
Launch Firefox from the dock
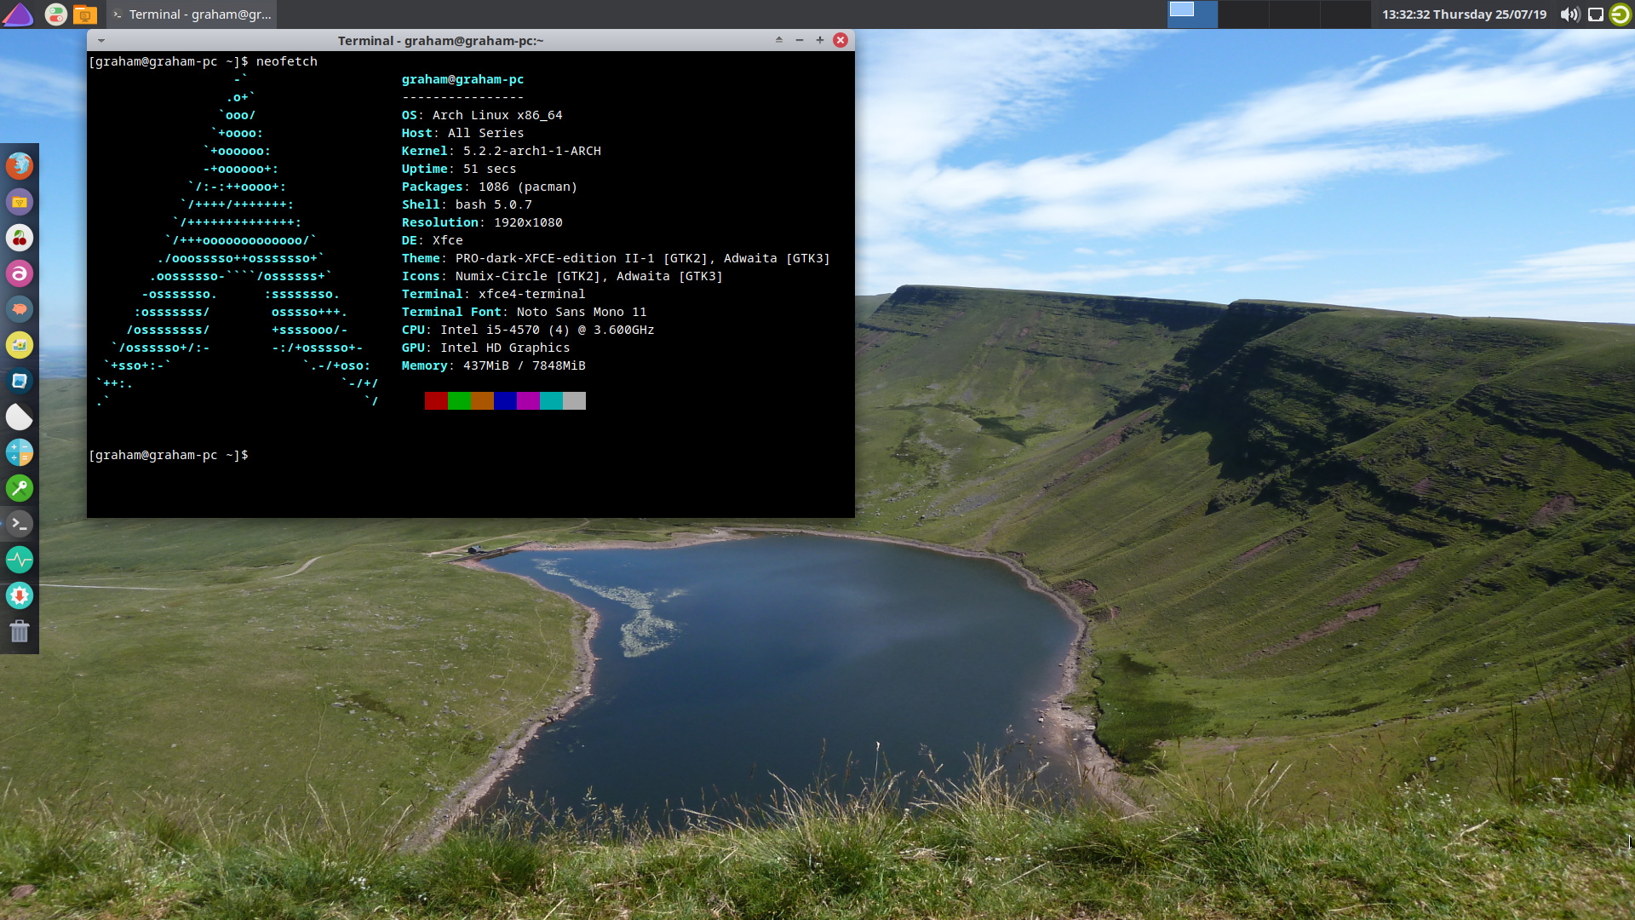point(20,165)
